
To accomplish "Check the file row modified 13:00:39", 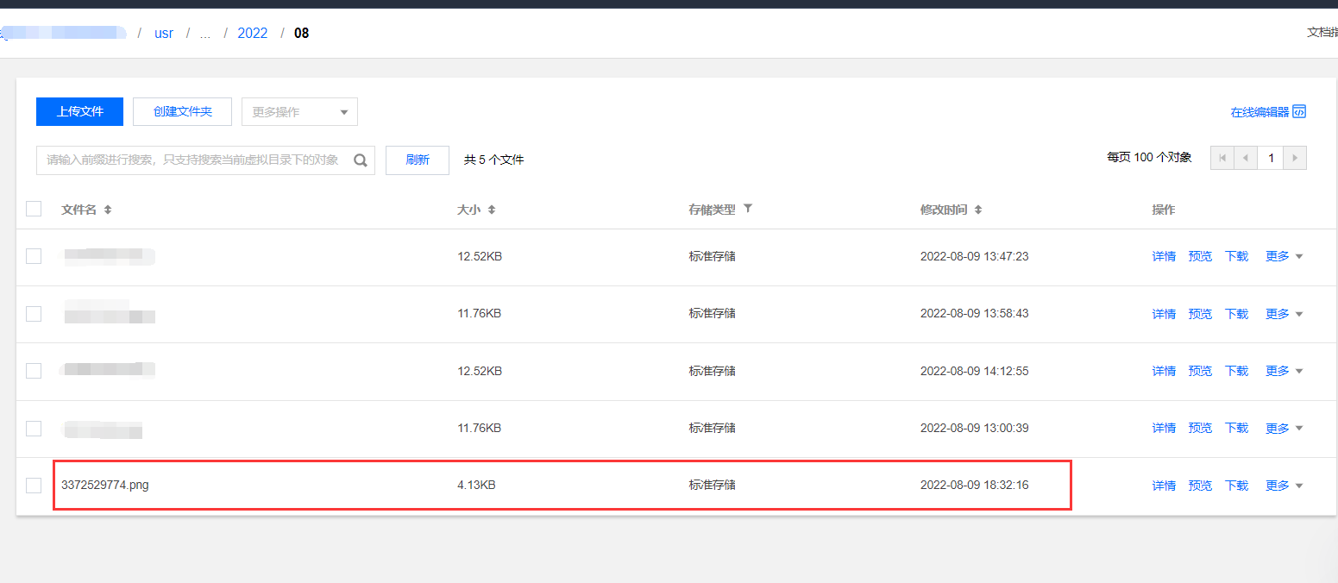I will point(34,428).
